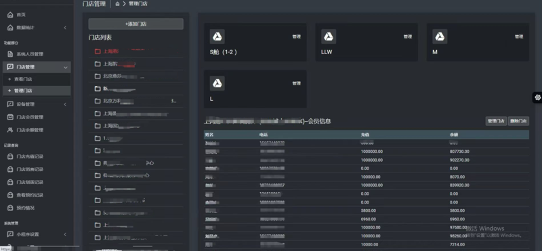The width and height of the screenshot is (542, 251).
Task: Click the triangle icon on LLW card
Action: (x=329, y=37)
